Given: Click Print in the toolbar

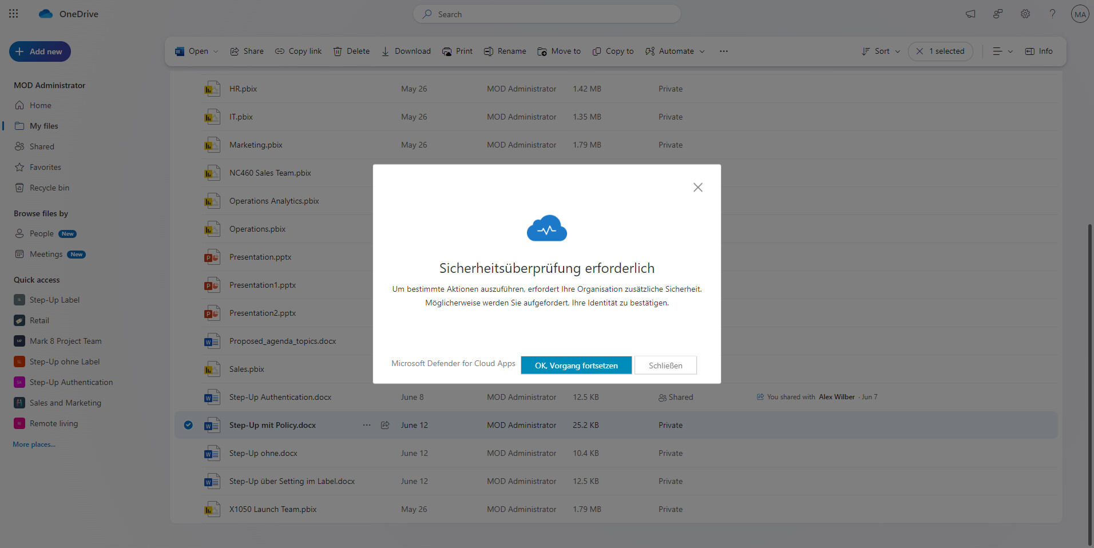Looking at the screenshot, I should pyautogui.click(x=457, y=51).
